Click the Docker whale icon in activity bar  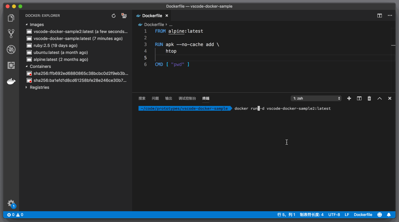click(x=11, y=82)
